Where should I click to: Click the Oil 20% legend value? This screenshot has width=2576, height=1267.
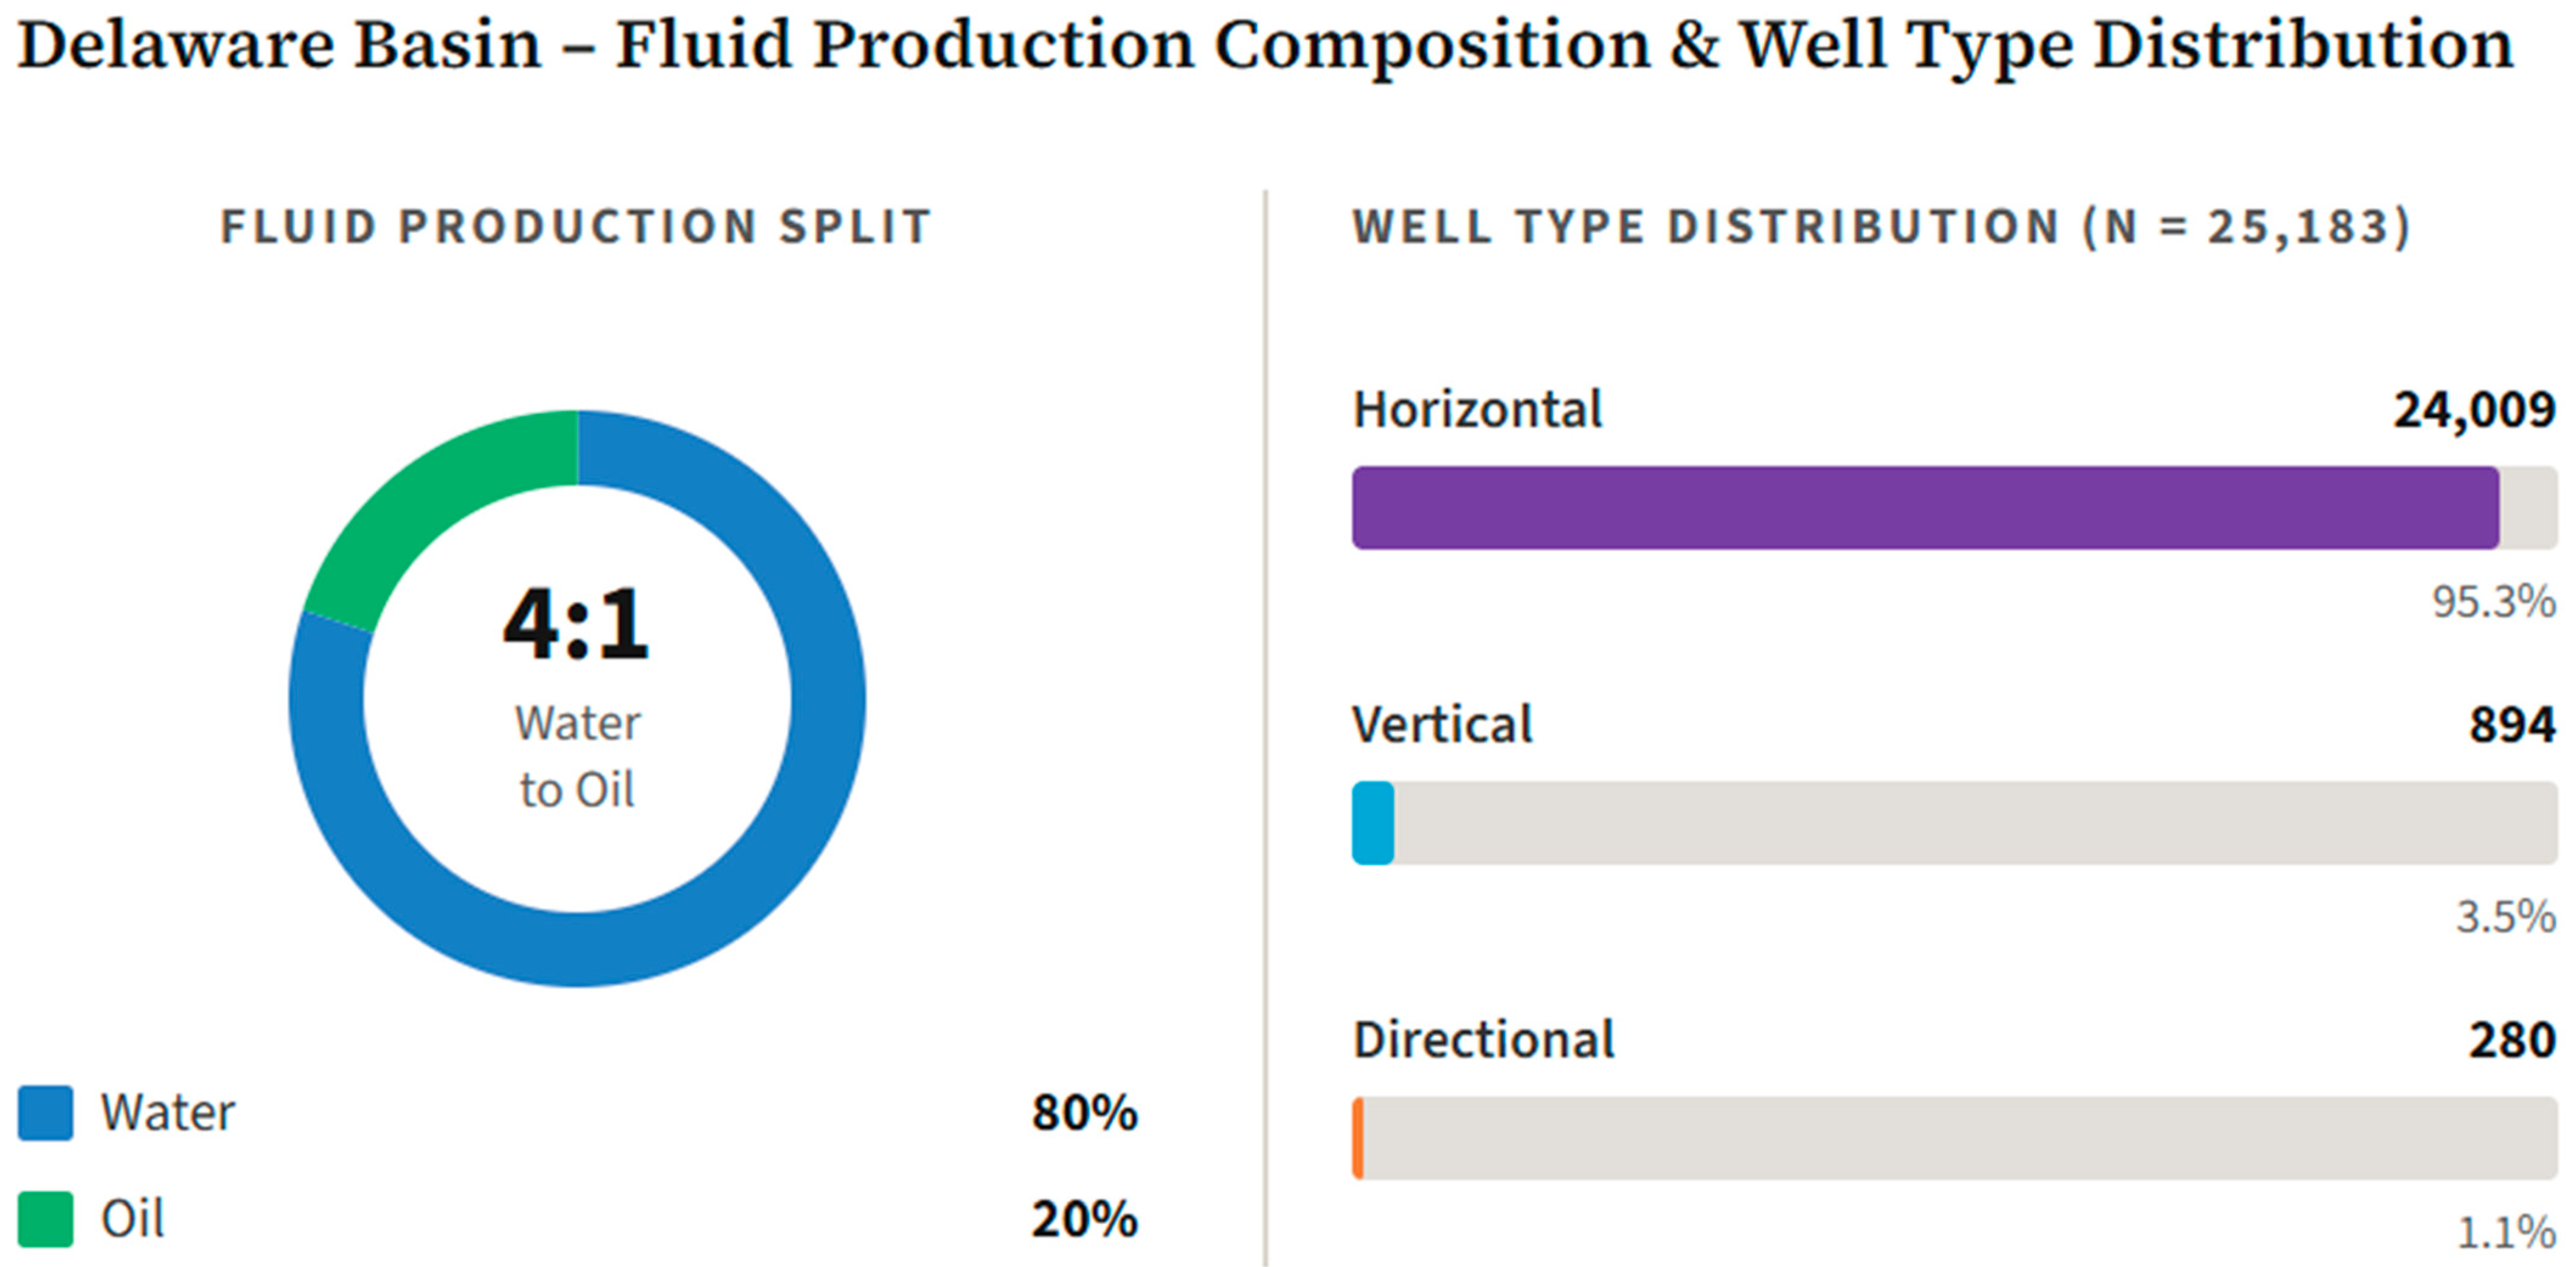pyautogui.click(x=1085, y=1219)
